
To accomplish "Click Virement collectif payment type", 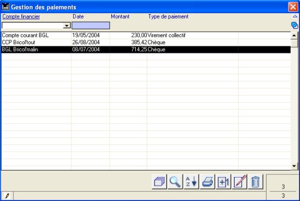I will tap(166, 35).
